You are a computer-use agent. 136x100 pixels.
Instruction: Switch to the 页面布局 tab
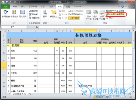pyautogui.click(x=33, y=7)
